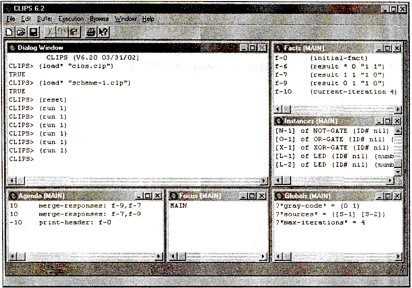
Task: Select instance [N-1] of NOT-GATE
Action: (x=332, y=131)
